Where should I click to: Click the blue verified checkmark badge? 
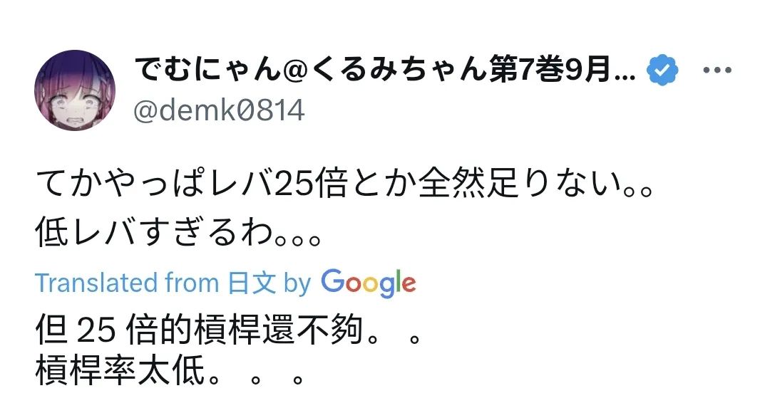pos(662,71)
